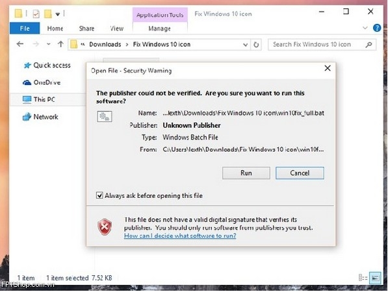Go forward with the Forward arrow

(36, 44)
